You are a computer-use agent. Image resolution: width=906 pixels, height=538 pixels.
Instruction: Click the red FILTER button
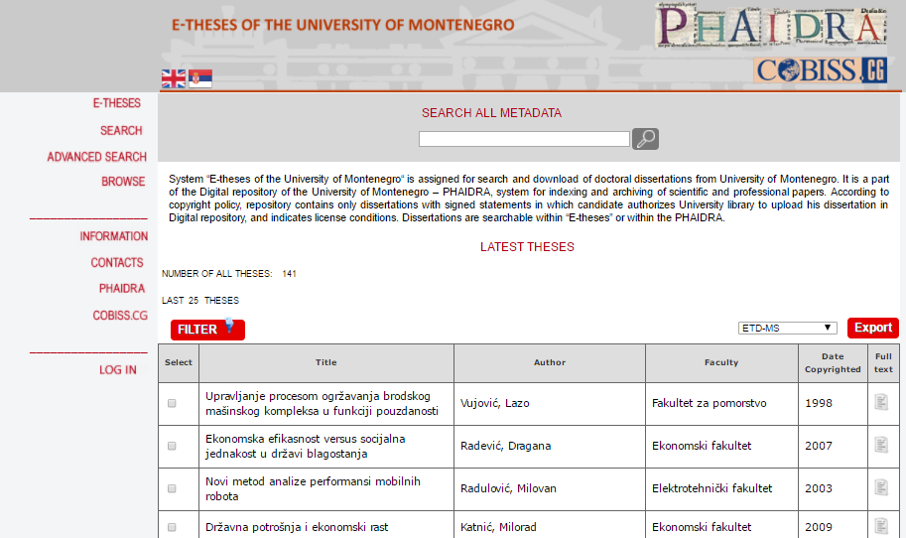pos(207,330)
